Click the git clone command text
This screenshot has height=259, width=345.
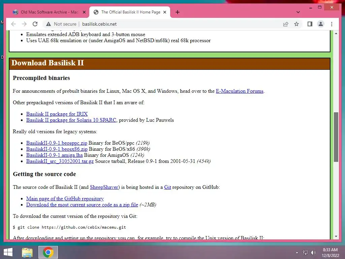(69, 227)
